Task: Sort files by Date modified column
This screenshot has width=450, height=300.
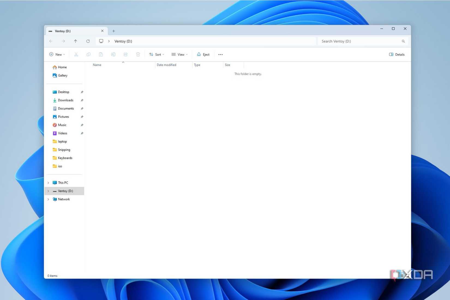Action: 166,65
